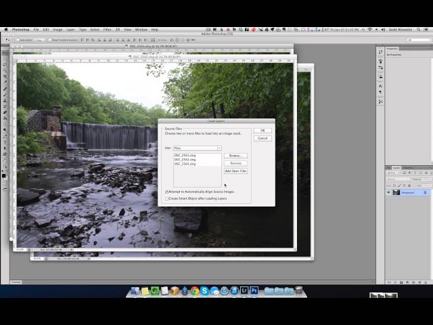Open the layer Opacity dropdown
Image resolution: width=433 pixels, height=325 pixels.
click(x=426, y=179)
